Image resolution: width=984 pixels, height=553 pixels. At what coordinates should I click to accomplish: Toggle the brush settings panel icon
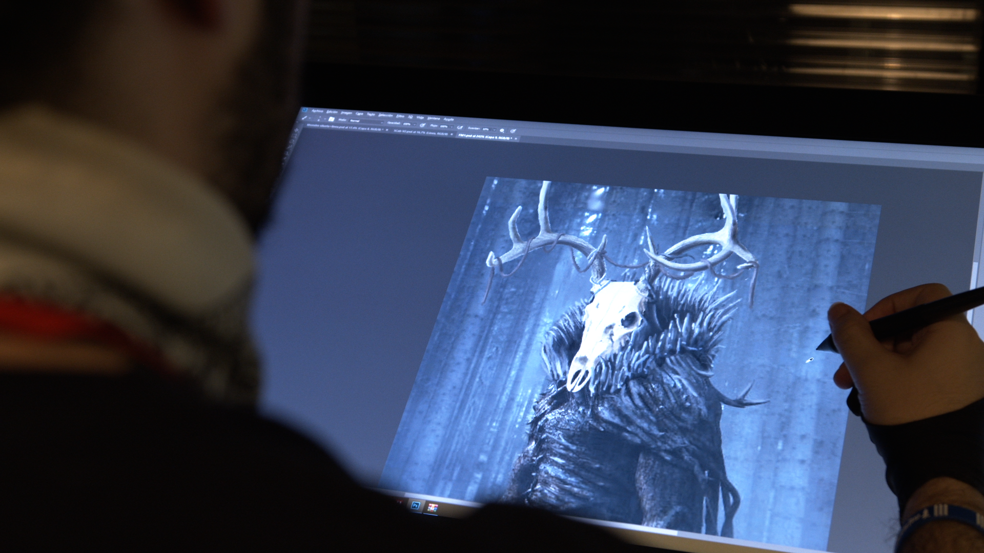[332, 119]
